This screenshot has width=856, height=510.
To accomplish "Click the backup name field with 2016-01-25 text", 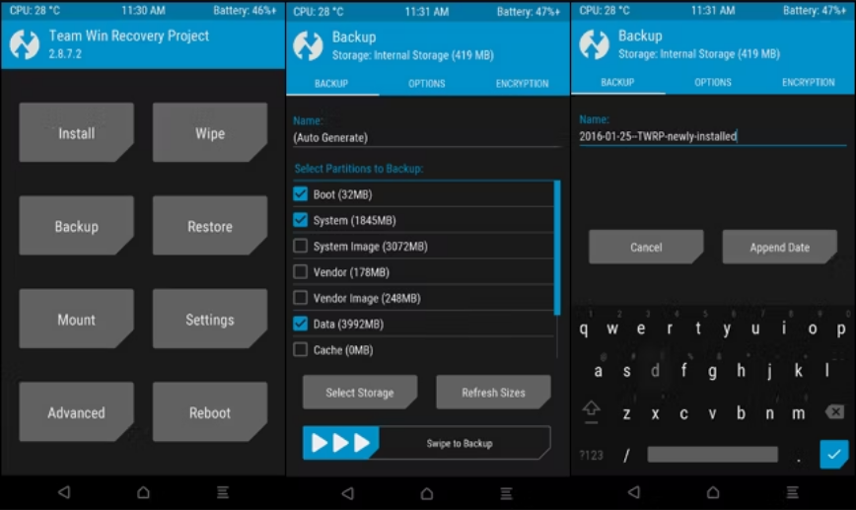I will (710, 137).
